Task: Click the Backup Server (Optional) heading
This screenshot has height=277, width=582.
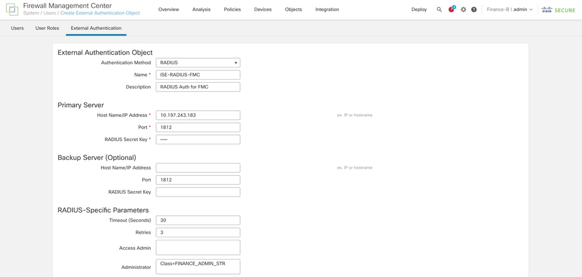Action: (x=97, y=158)
